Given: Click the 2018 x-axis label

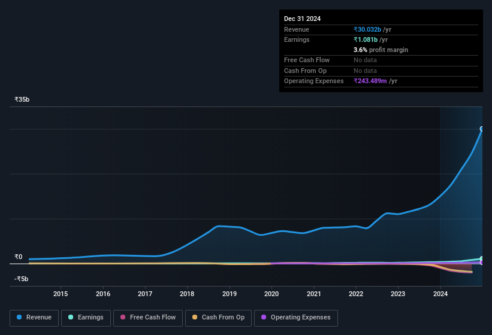Looking at the screenshot, I should [187, 294].
